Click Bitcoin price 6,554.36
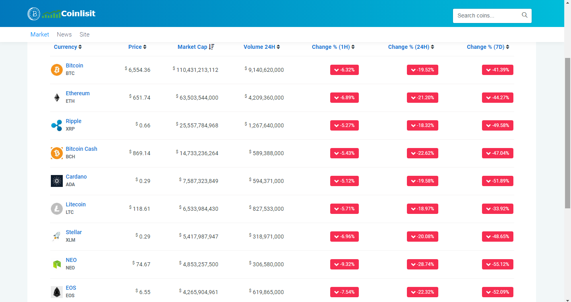This screenshot has width=571, height=302. [137, 70]
